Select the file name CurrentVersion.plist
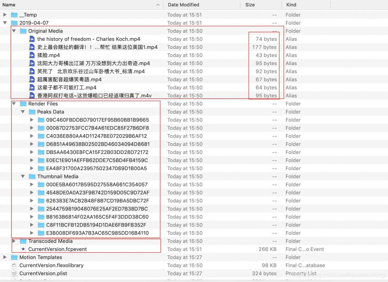The image size is (388, 282). [x=43, y=273]
